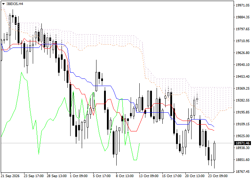Image resolution: width=252 pixels, height=180 pixels.
Task: Click the 23 Sep 17:00 time label
Action: 33,176
